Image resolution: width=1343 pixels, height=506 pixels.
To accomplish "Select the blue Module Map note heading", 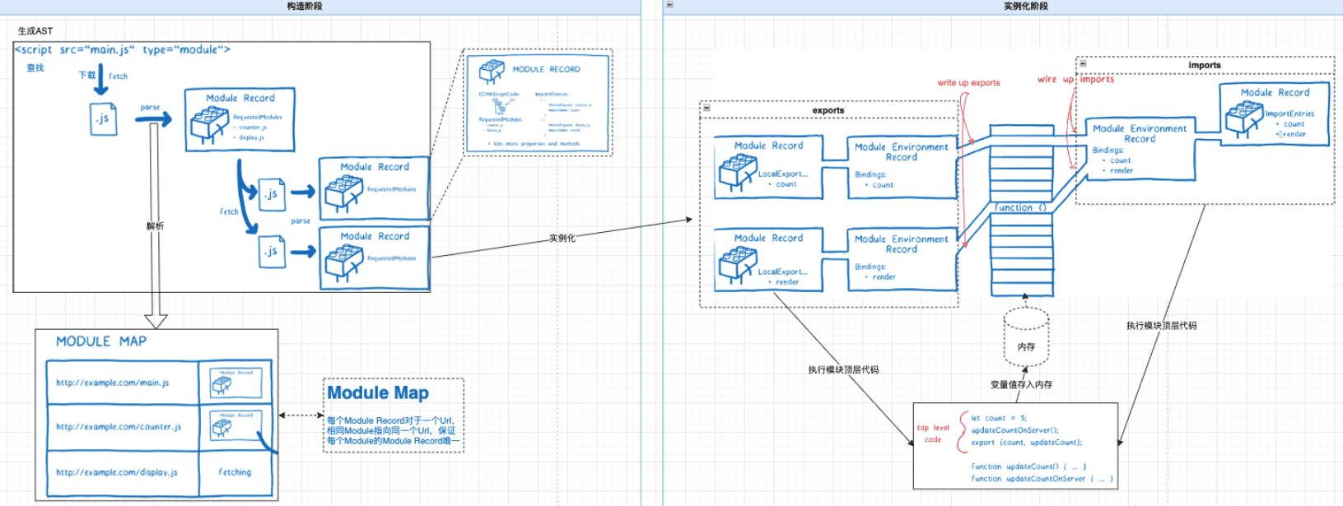I will [x=378, y=393].
